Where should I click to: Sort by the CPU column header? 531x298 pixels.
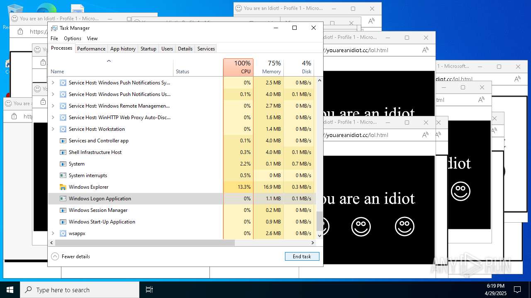(x=238, y=68)
